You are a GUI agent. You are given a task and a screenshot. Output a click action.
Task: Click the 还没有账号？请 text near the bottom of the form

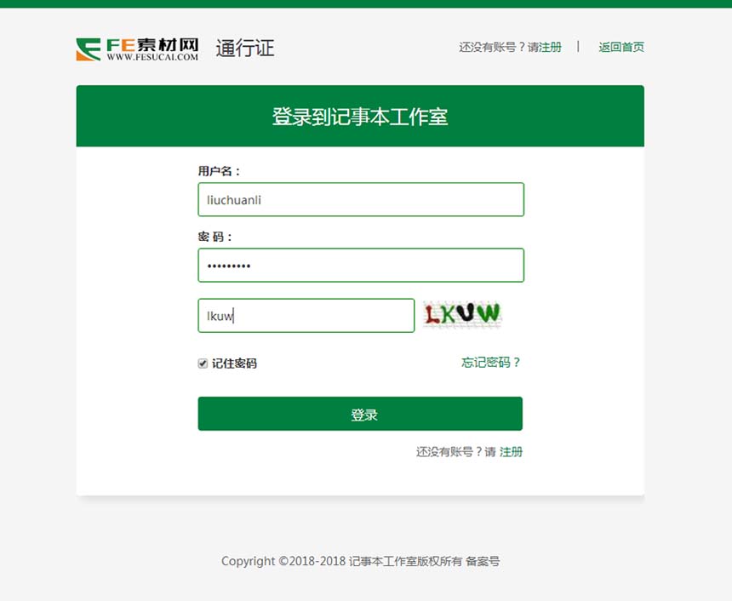click(x=456, y=451)
